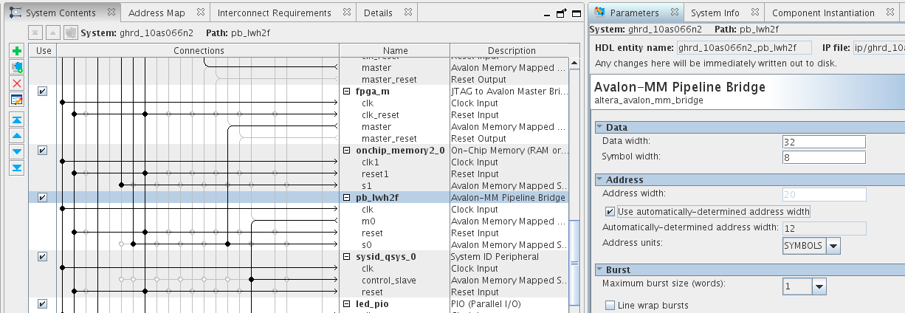The height and width of the screenshot is (313, 905).
Task: Toggle Use automatically-determined address width checkbox
Action: 610,212
